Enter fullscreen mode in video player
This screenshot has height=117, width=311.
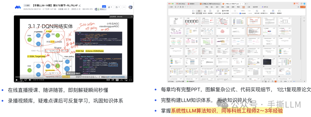tap(130, 80)
